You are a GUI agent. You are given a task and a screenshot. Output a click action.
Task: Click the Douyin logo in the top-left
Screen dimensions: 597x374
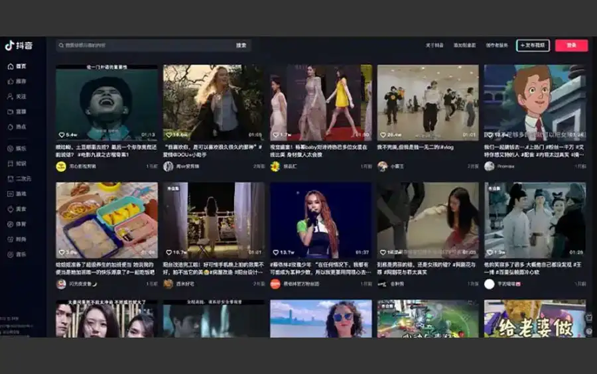click(19, 46)
